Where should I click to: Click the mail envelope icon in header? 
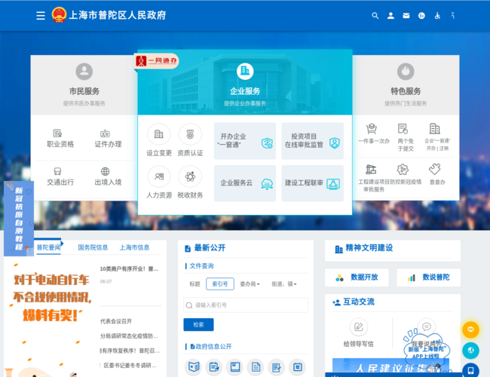(406, 15)
